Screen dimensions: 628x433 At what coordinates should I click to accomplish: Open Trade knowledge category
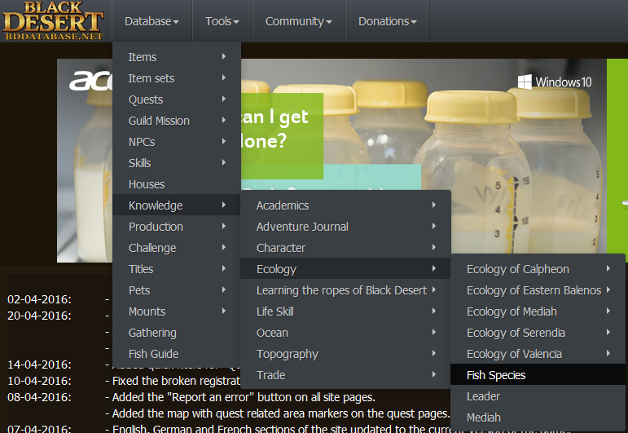[345, 375]
